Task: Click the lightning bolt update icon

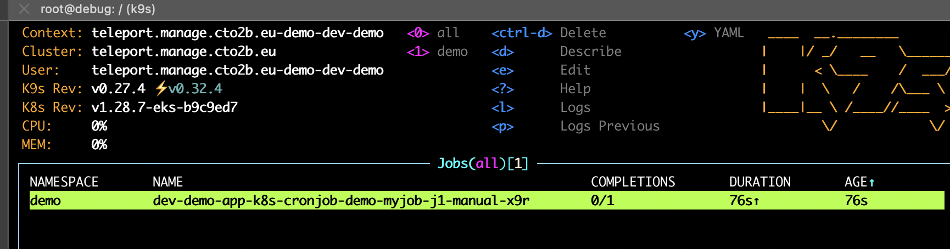Action: 161,88
